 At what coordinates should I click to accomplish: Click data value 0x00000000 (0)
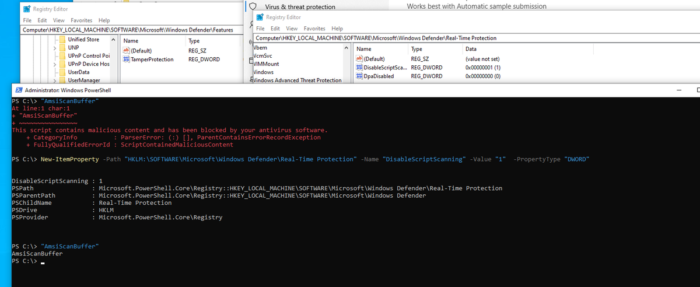click(x=482, y=76)
